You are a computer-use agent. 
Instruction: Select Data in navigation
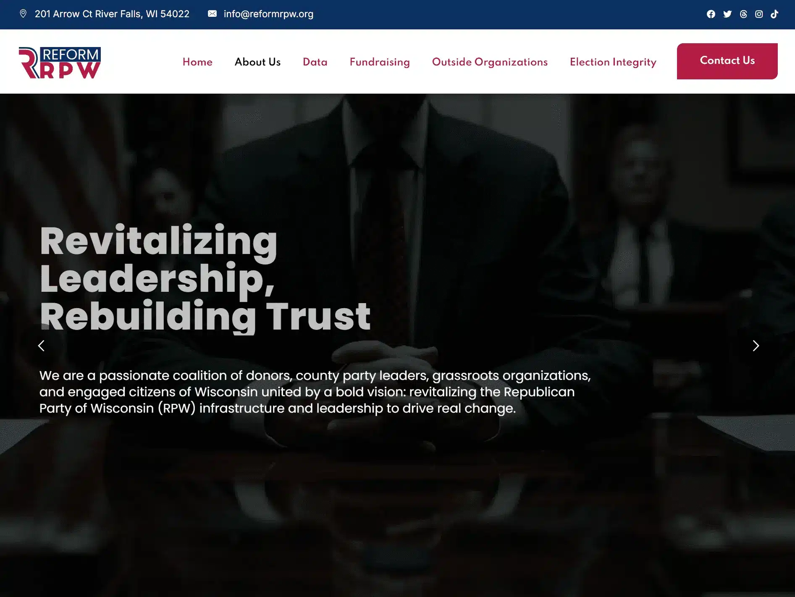click(315, 62)
